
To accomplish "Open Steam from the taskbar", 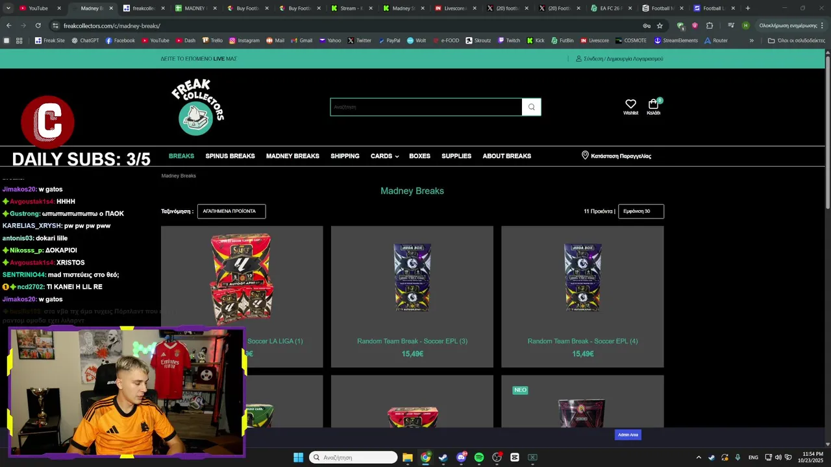I will [443, 457].
